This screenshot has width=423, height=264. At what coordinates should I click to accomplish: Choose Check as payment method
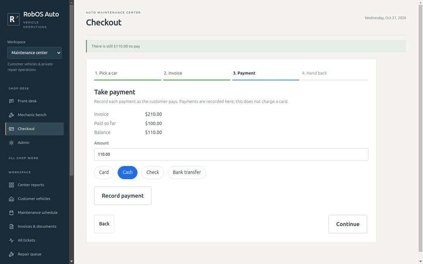pyautogui.click(x=153, y=172)
